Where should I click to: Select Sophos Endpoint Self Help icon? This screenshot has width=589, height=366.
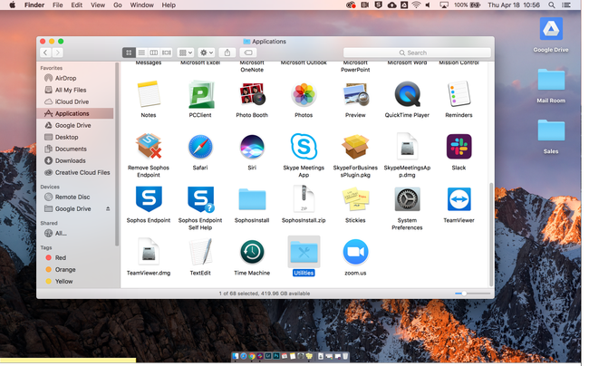point(200,199)
